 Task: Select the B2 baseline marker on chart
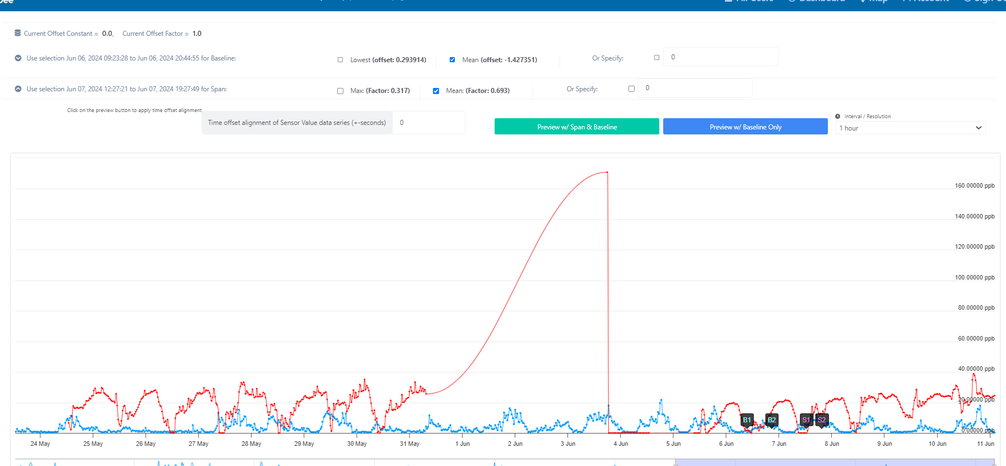point(771,420)
